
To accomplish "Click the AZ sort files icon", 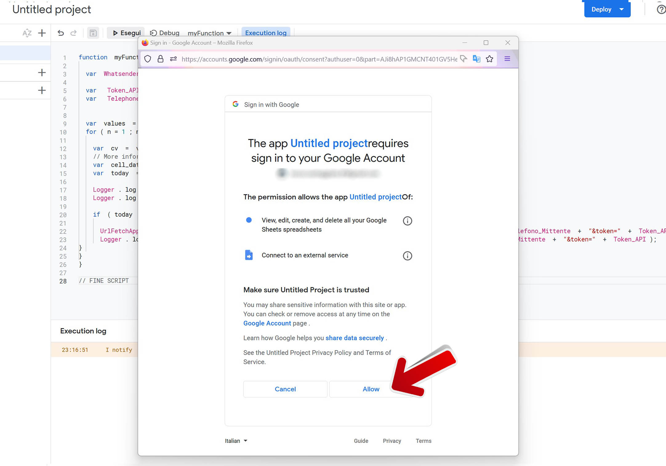I will [x=27, y=33].
